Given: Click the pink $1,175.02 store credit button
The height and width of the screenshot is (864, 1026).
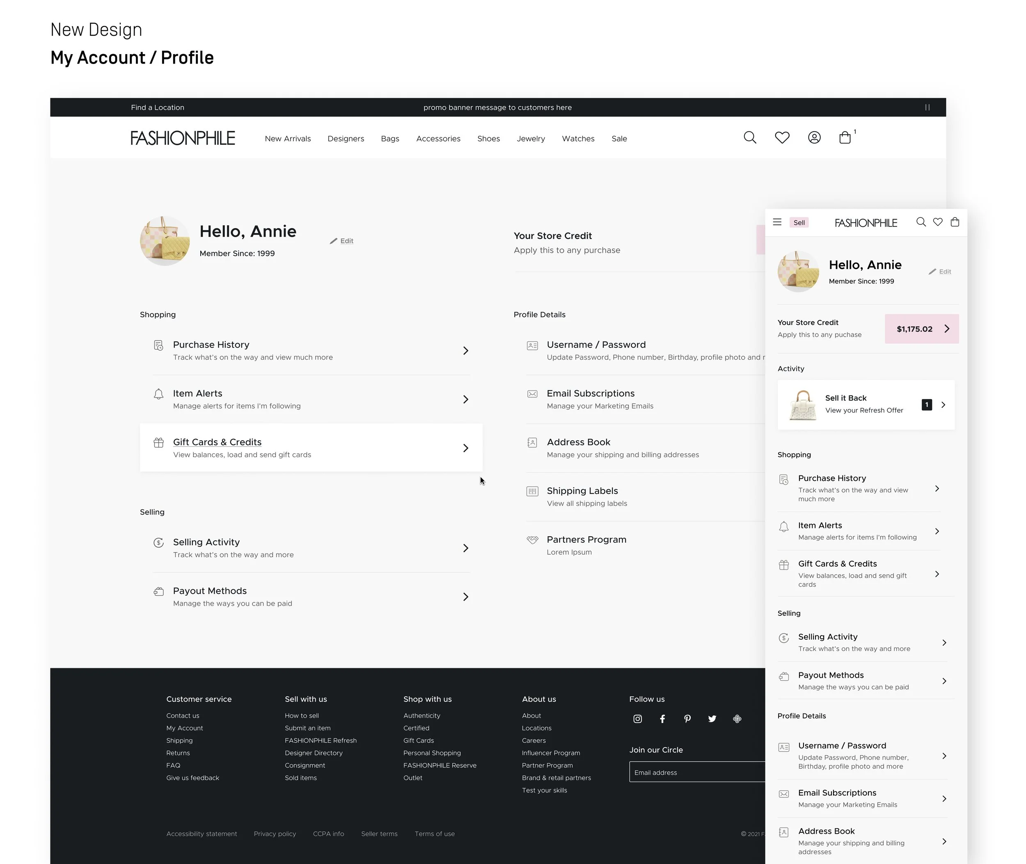Looking at the screenshot, I should pos(921,329).
